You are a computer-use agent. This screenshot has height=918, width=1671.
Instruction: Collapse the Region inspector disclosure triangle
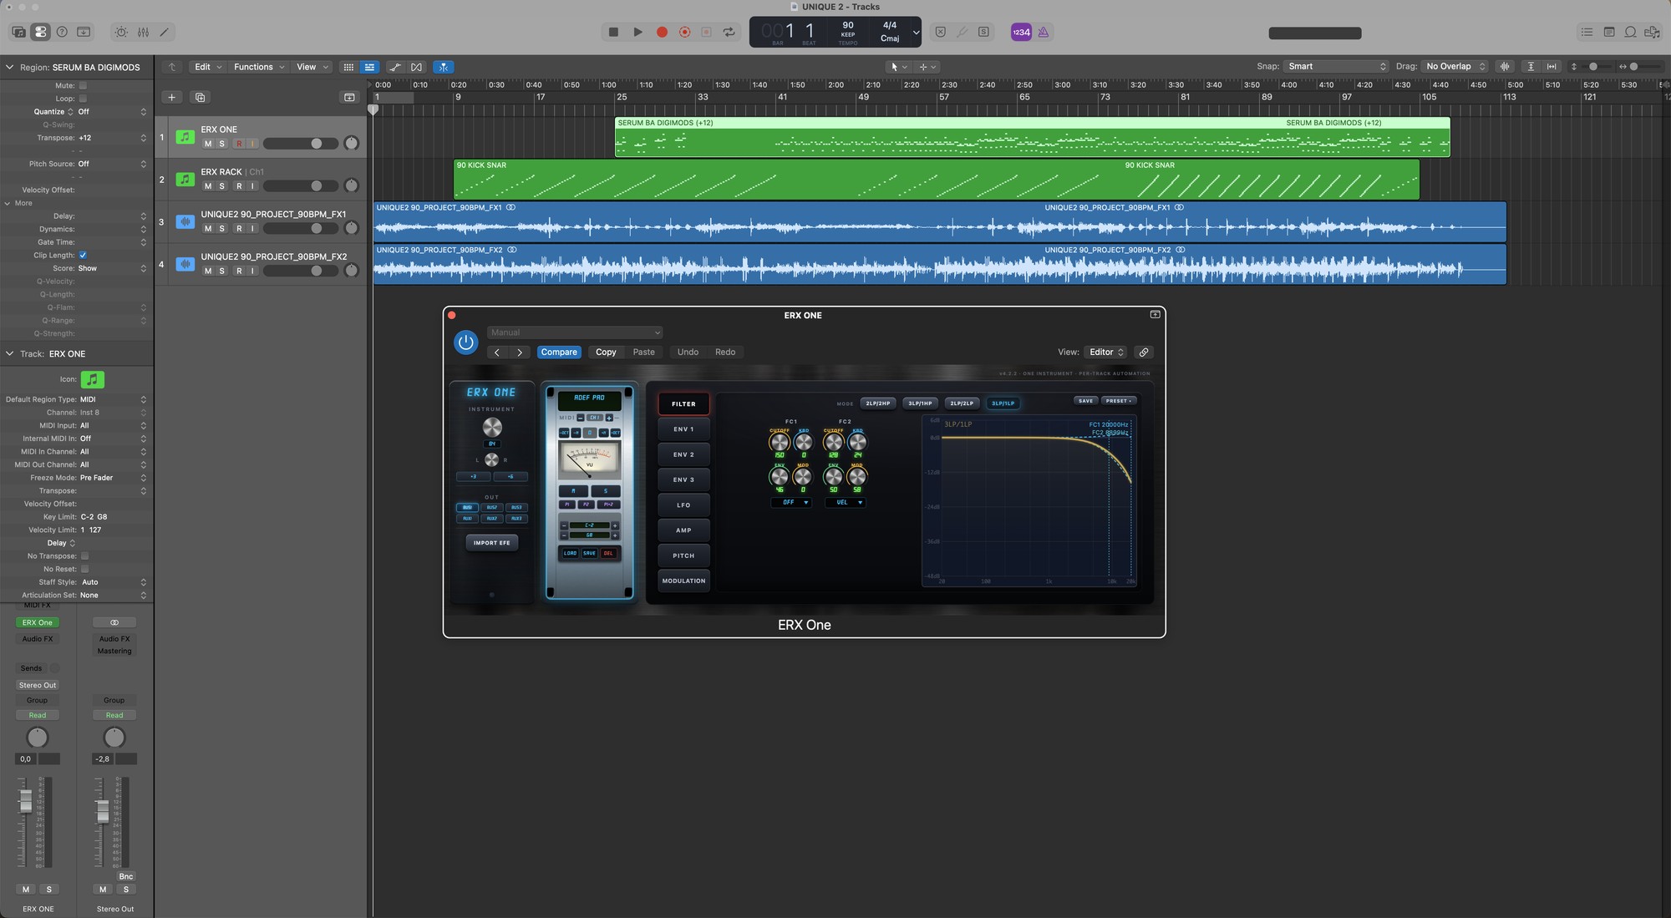tap(9, 67)
